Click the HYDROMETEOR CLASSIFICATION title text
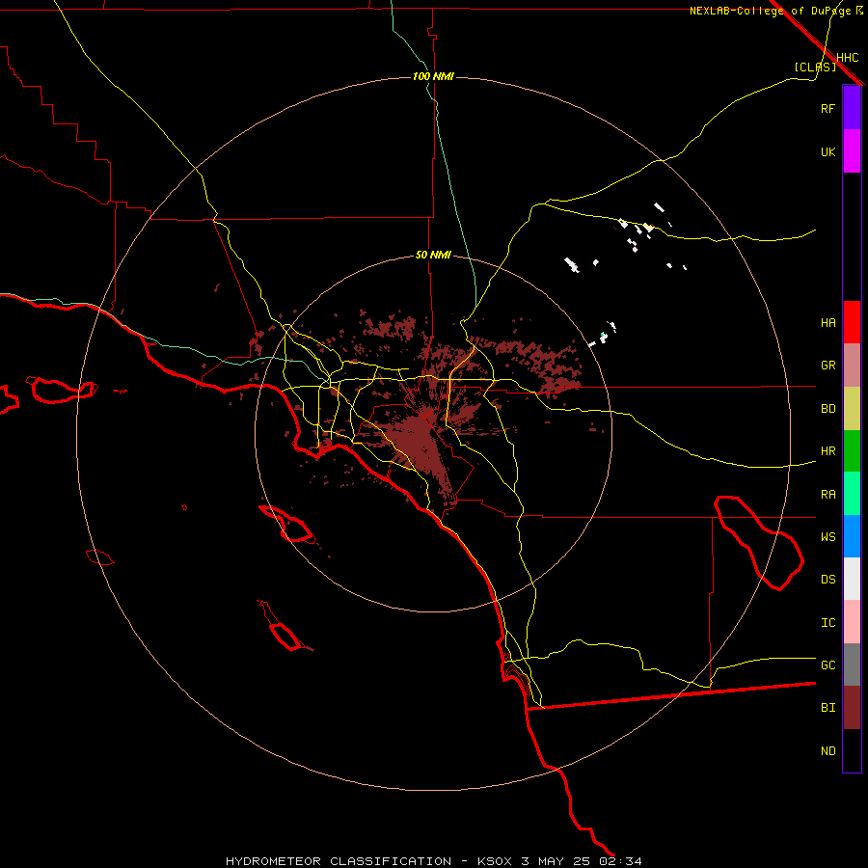 point(339,861)
